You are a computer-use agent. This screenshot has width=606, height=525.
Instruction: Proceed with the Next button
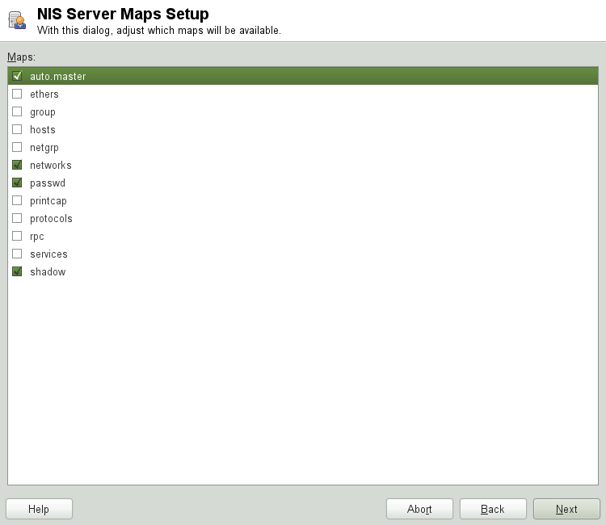[x=566, y=509]
